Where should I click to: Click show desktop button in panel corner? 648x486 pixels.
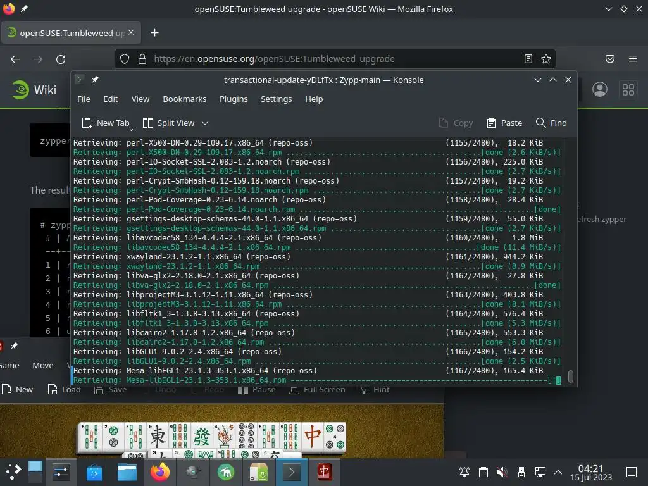point(632,471)
